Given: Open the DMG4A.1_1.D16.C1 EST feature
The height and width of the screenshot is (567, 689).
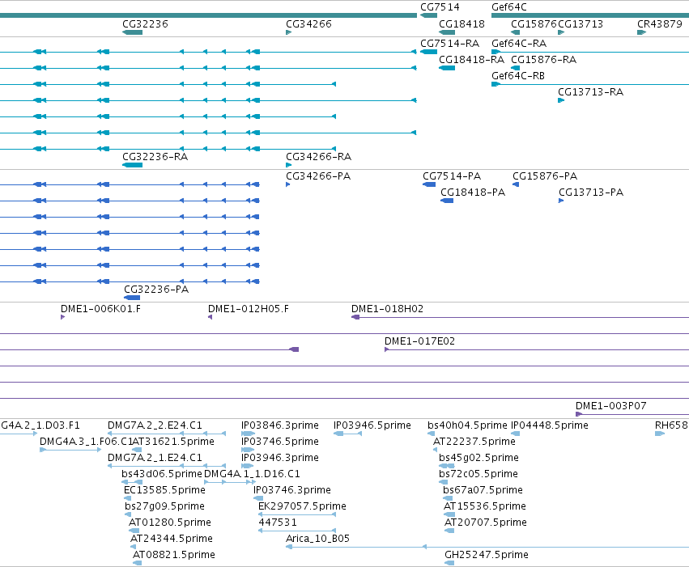Looking at the screenshot, I should (x=230, y=482).
